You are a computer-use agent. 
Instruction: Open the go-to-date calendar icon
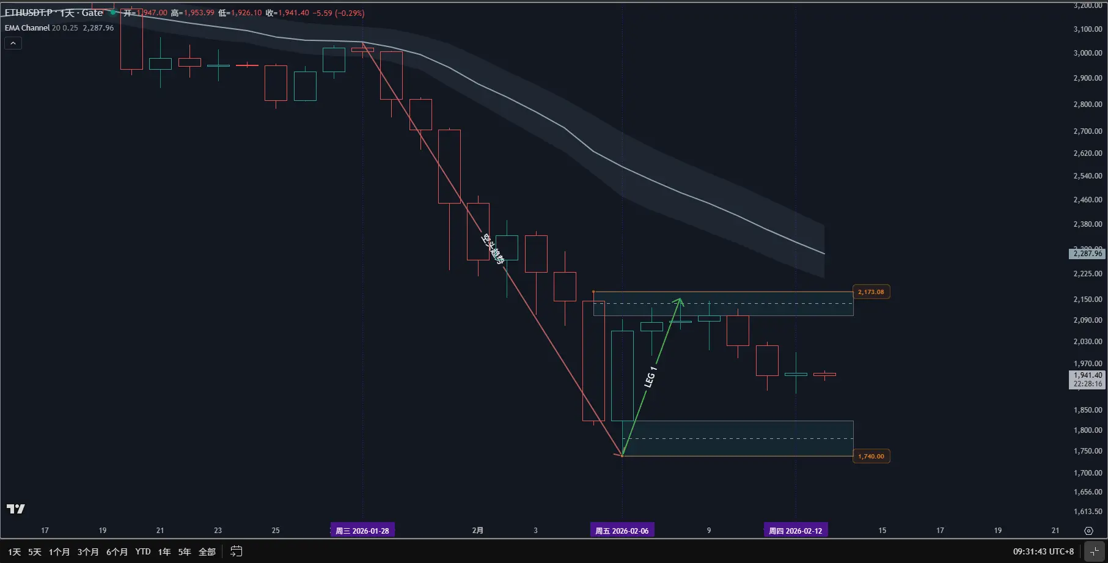tap(236, 551)
